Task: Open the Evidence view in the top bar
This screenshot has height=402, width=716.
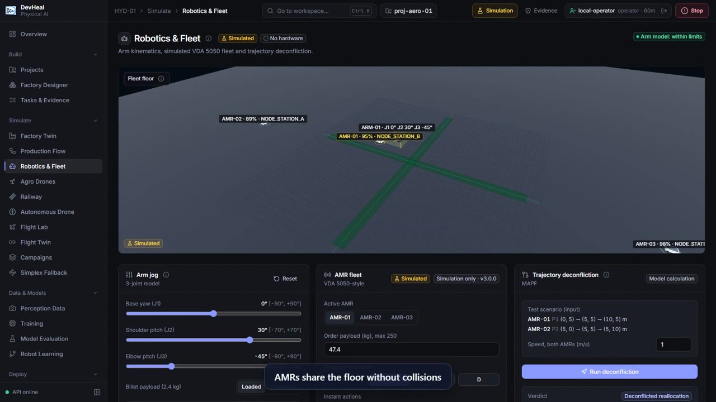Action: (541, 11)
